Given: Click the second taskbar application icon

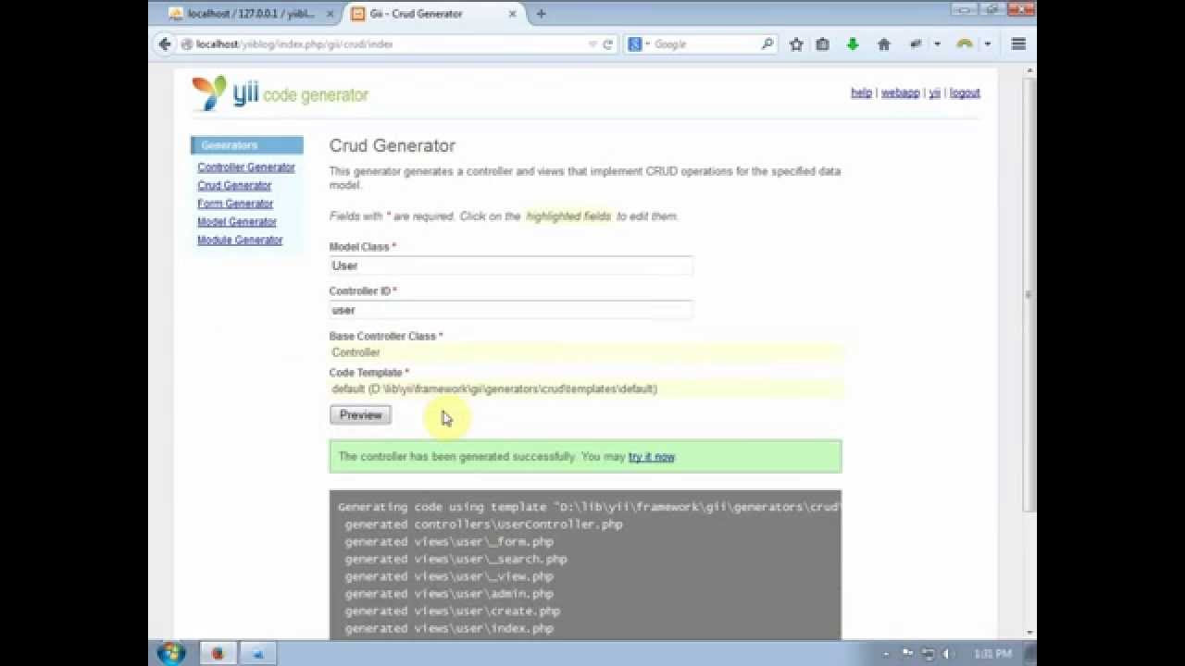Looking at the screenshot, I should (258, 653).
